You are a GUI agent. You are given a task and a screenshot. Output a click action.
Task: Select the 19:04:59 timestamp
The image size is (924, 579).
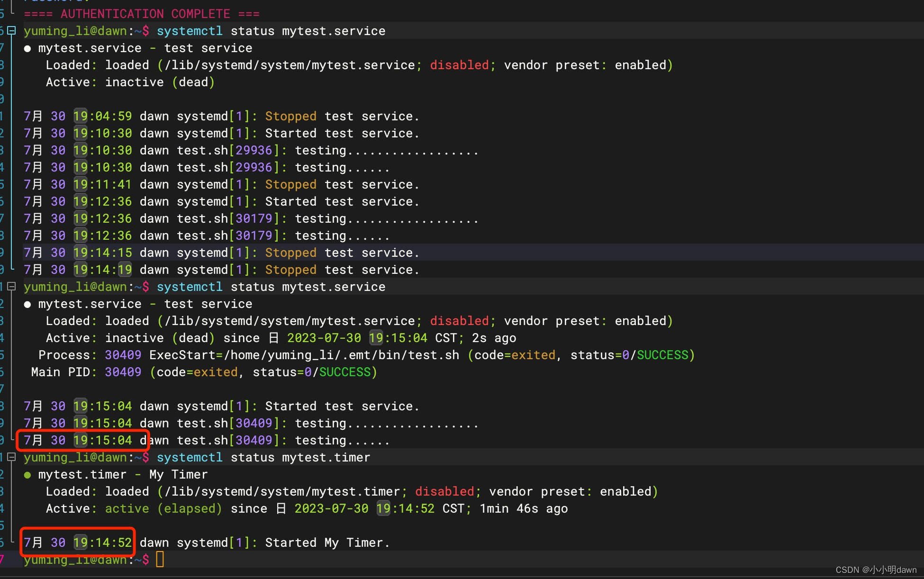102,116
